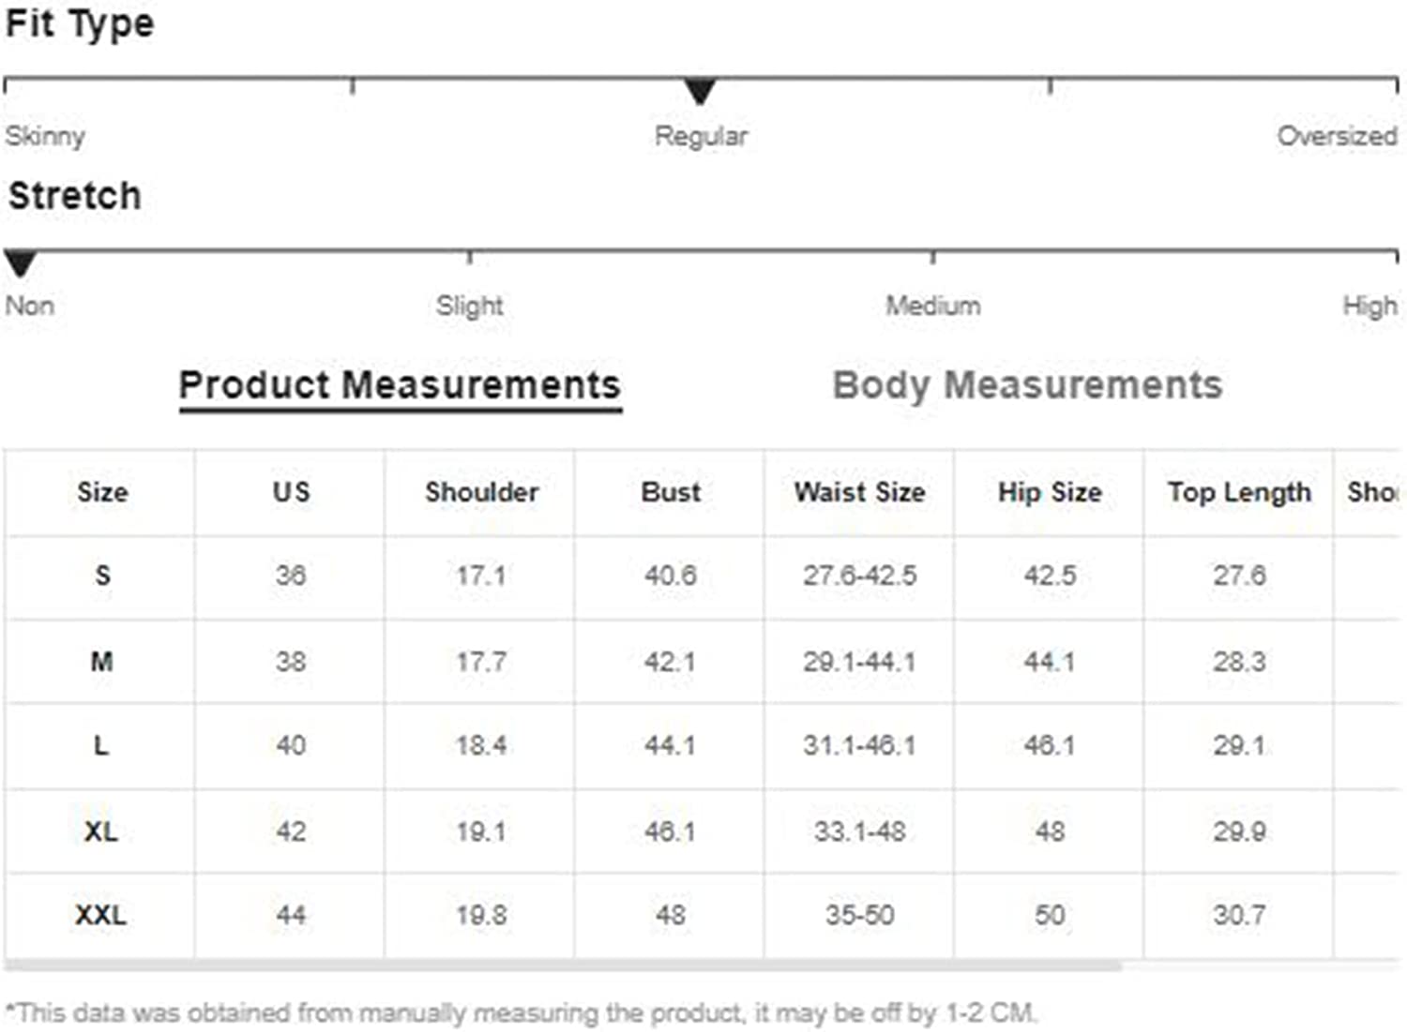Click the Size column header
The height and width of the screenshot is (1032, 1407).
102,492
